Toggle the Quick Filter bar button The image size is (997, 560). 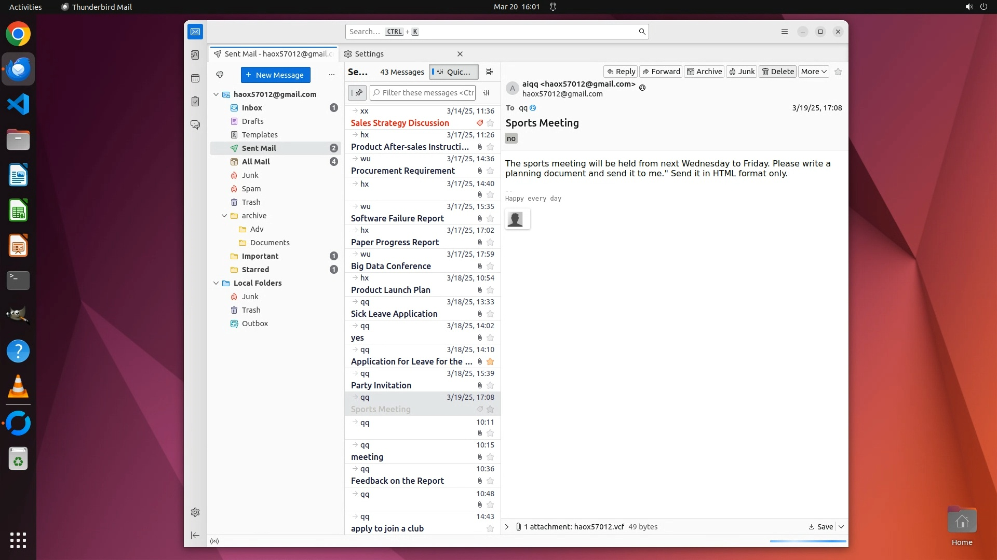coord(453,72)
